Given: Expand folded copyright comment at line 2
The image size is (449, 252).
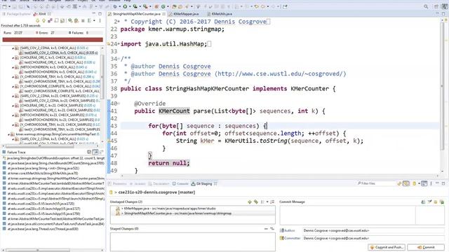Looking at the screenshot, I should tap(119, 22).
